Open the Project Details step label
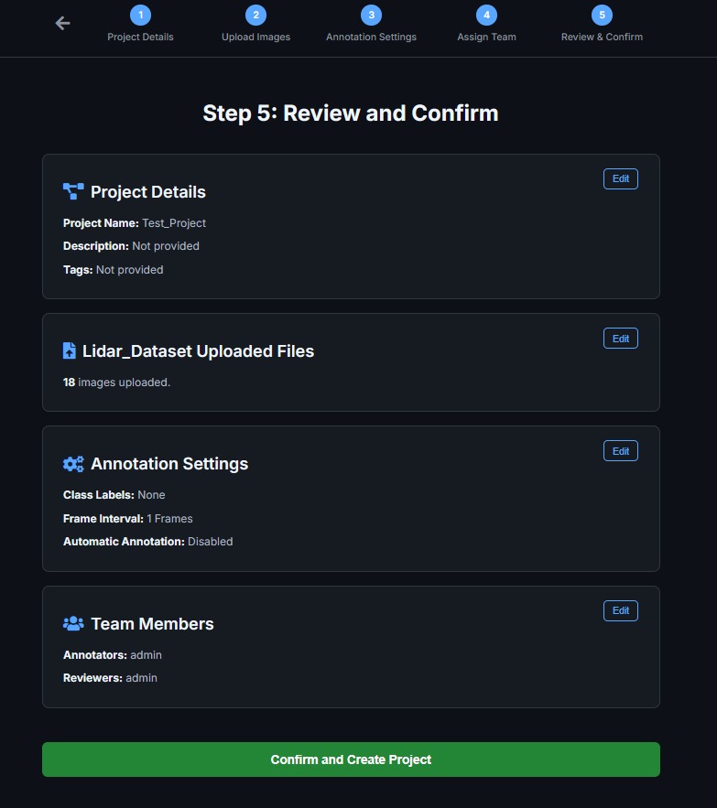This screenshot has height=808, width=717. tap(140, 38)
